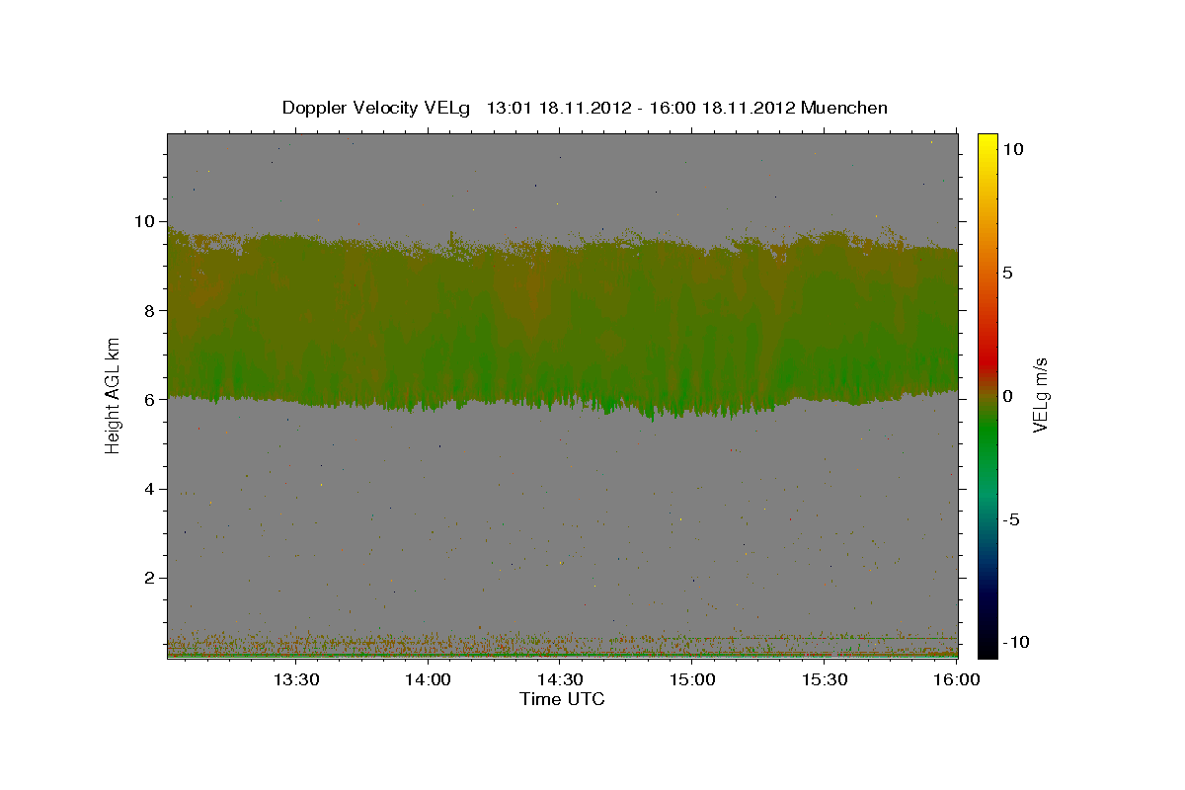This screenshot has width=1185, height=790.
Task: Click the 'Time UTC' axis label
Action: pyautogui.click(x=562, y=699)
